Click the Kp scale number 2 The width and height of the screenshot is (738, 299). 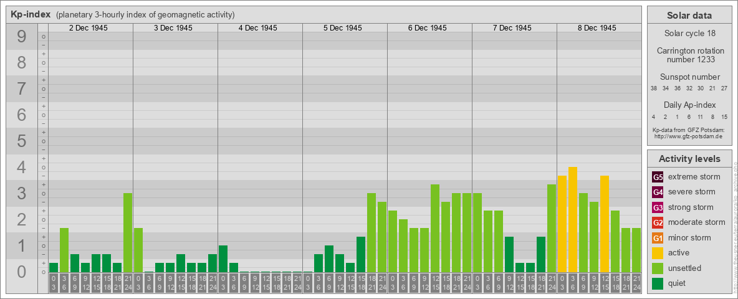[x=21, y=219]
